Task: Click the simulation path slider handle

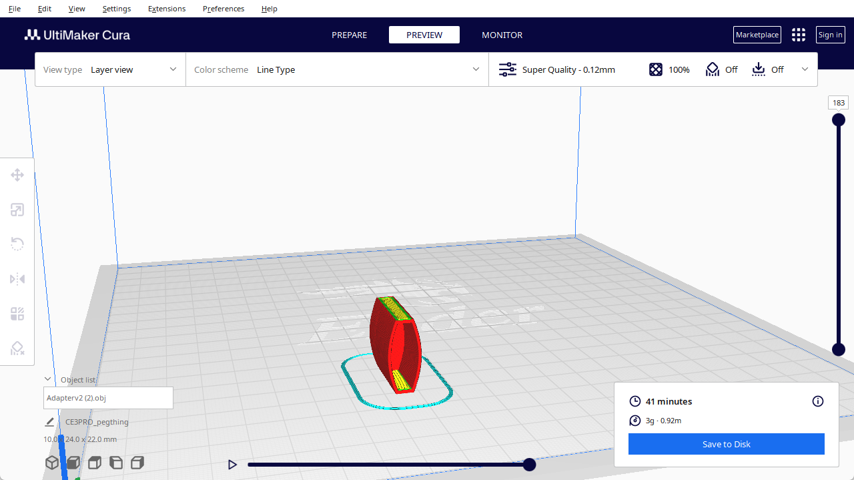Action: (529, 465)
